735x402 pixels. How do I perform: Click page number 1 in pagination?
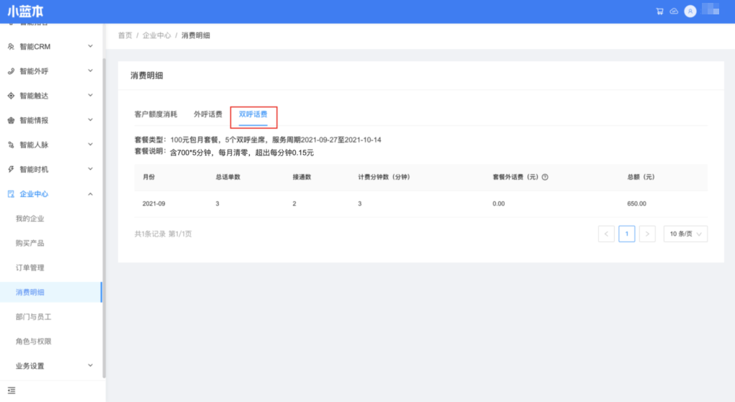pyautogui.click(x=626, y=234)
